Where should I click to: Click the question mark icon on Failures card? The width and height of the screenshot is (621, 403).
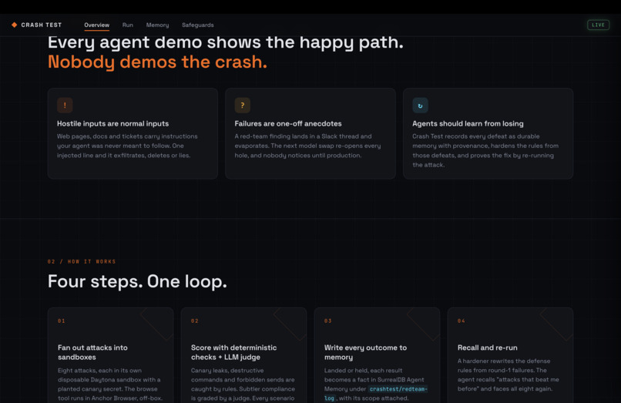click(243, 106)
